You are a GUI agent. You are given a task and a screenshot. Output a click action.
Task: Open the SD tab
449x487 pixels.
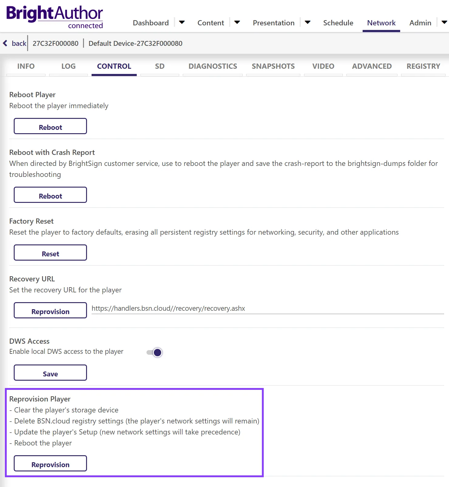point(160,66)
